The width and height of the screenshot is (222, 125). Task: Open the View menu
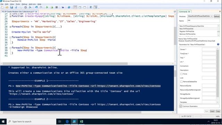click(12, 4)
